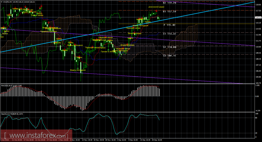Expand the triangle beside #AAPLH4 chart title
The height and width of the screenshot is (142, 262).
pyautogui.click(x=2, y=2)
